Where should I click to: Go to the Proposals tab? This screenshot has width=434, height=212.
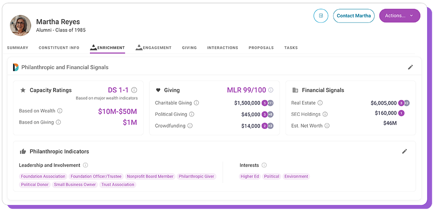coord(261,48)
